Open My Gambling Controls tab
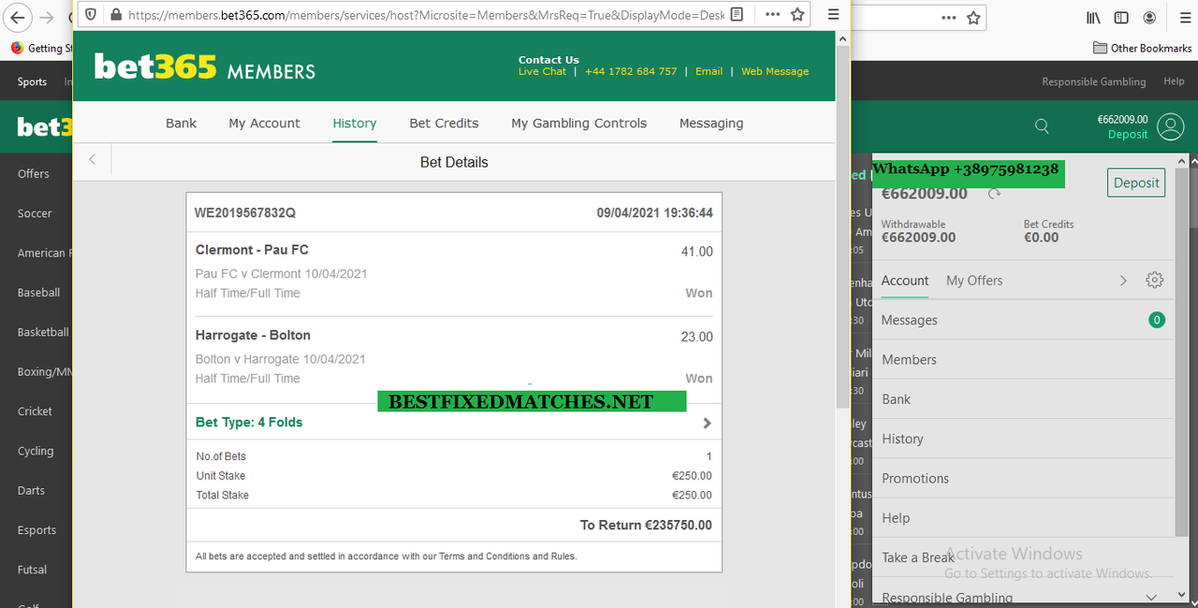Viewport: 1198px width, 608px height. [x=578, y=123]
